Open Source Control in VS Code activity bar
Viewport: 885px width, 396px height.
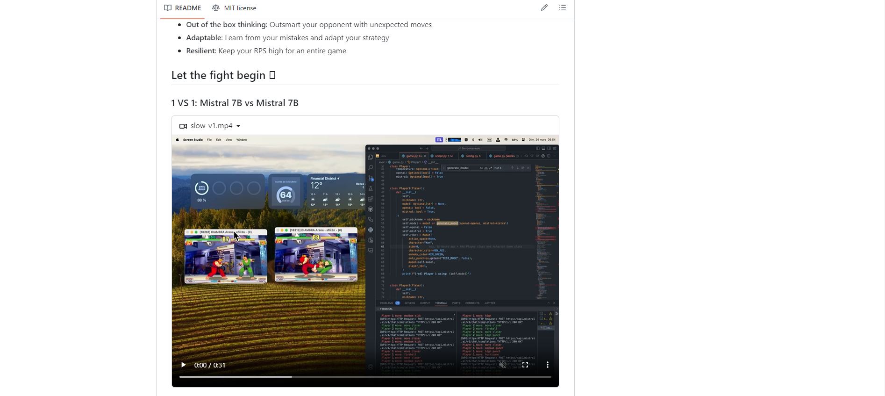[x=371, y=178]
